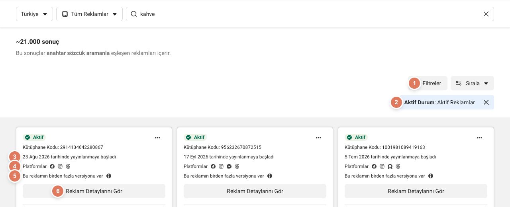Screen dimensions: 510x207
Task: Open the Tüm Reklamlar category dropdown
Action: pos(89,14)
